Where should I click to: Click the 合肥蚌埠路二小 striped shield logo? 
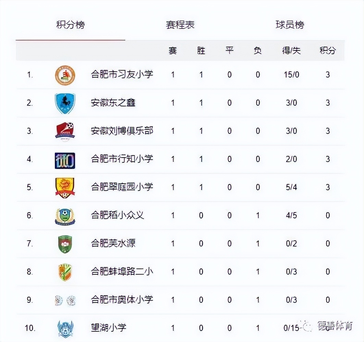click(65, 272)
